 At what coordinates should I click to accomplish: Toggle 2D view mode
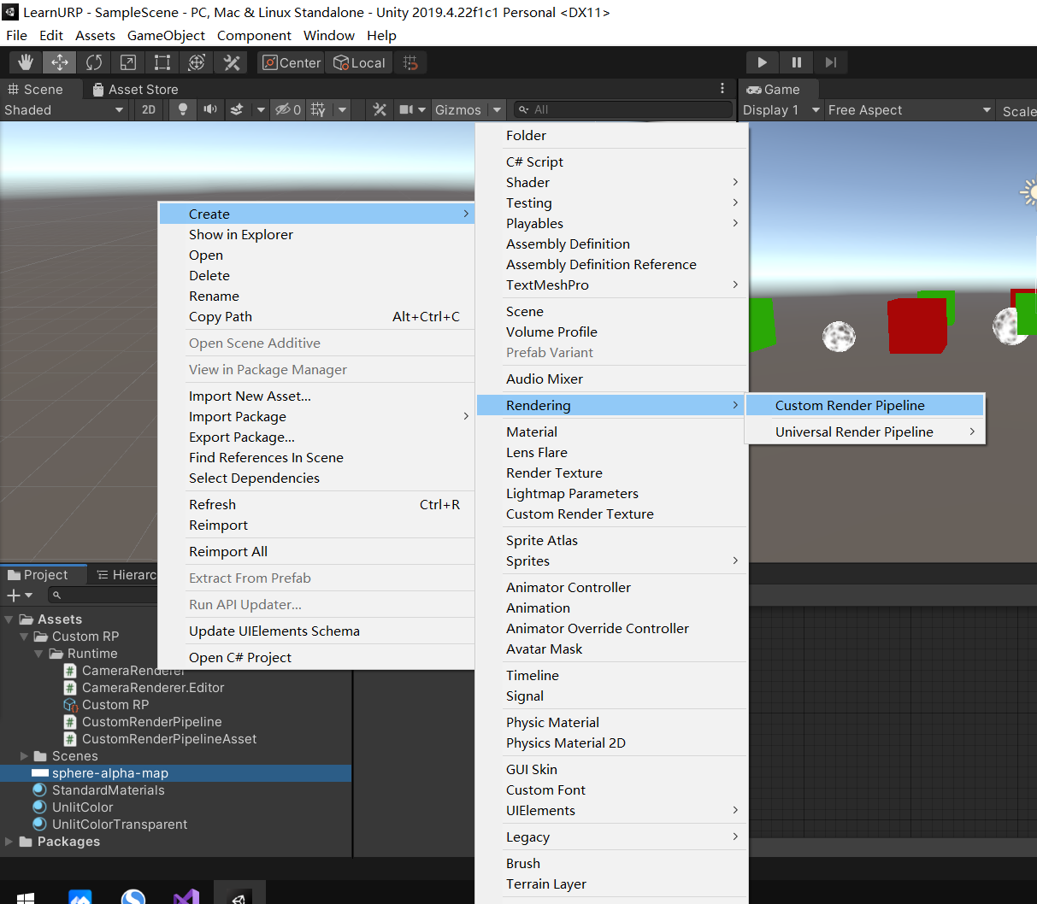pos(147,109)
